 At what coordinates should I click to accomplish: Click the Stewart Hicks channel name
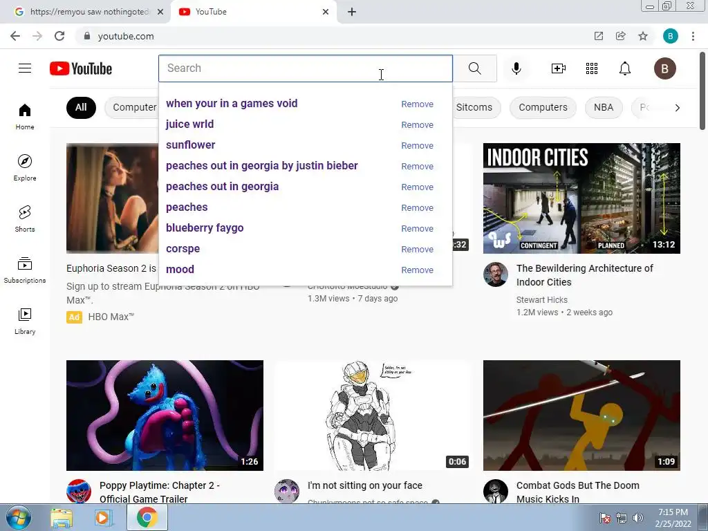tap(542, 300)
